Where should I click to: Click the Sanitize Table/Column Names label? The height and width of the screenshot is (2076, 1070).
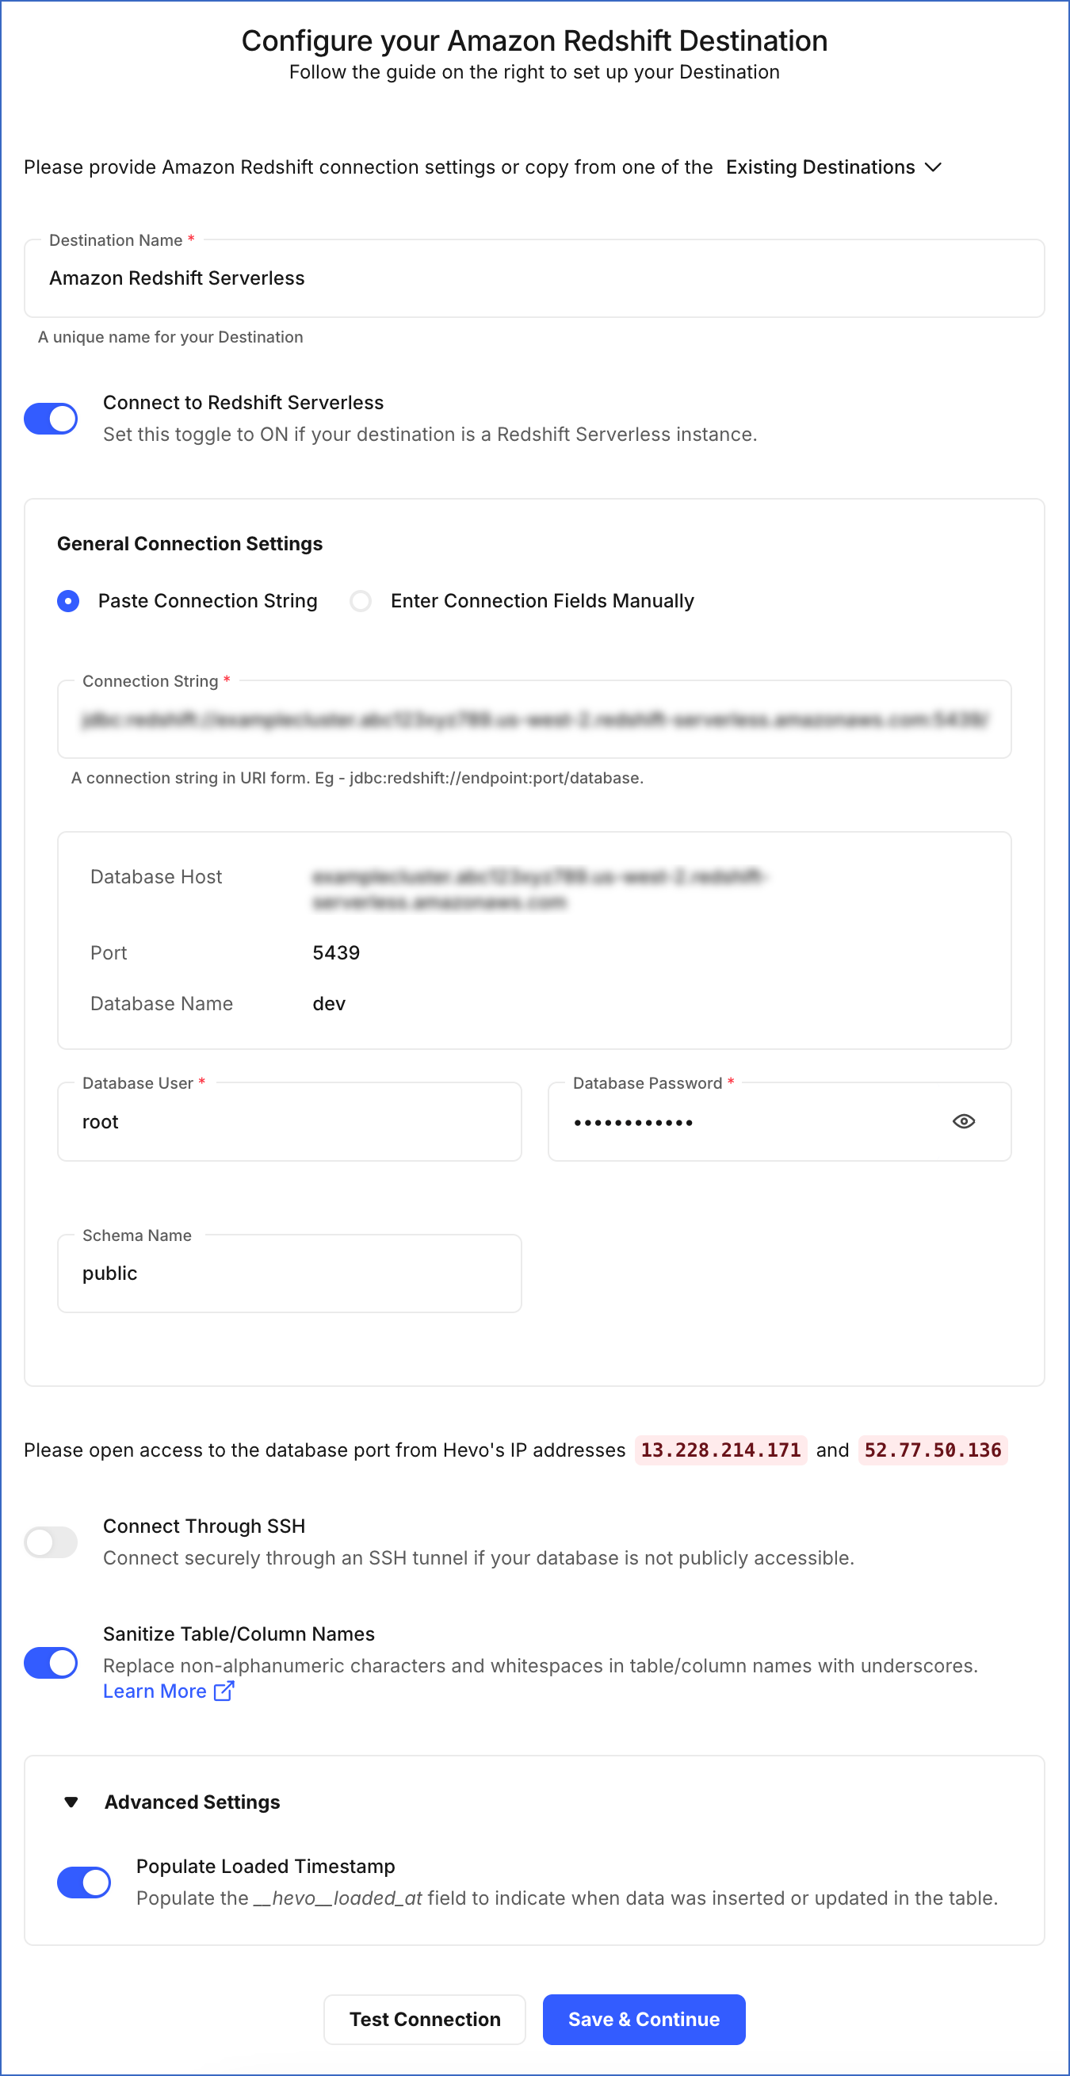click(x=239, y=1634)
